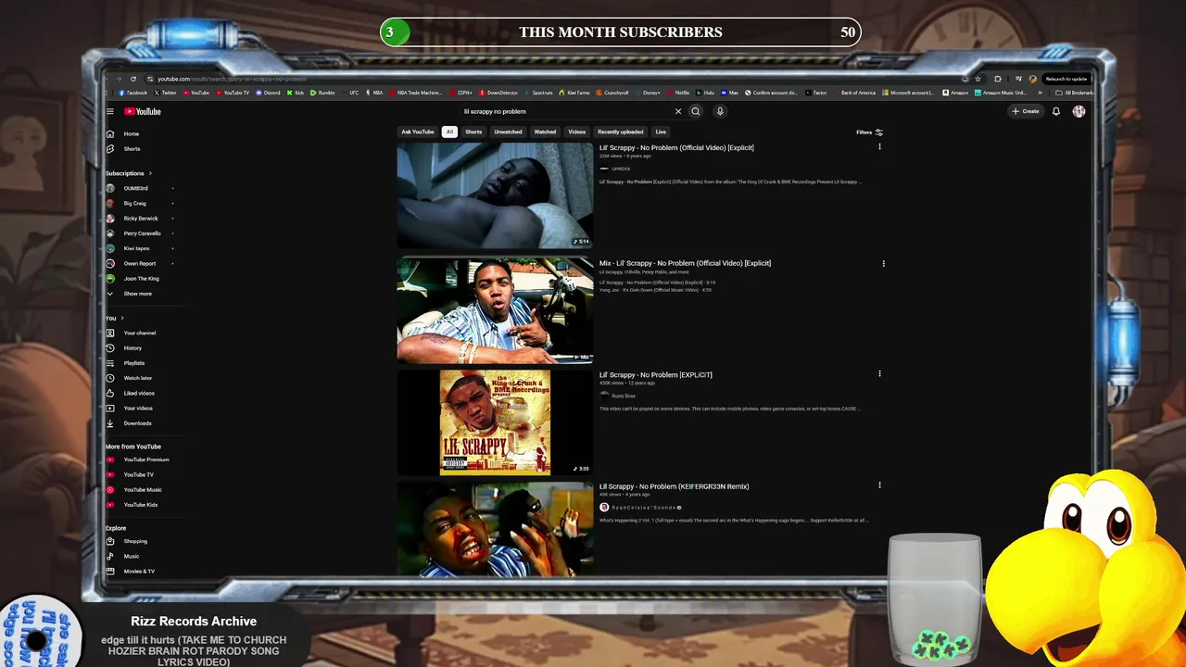Open Shorts in the sidebar
The image size is (1186, 667).
130,148
